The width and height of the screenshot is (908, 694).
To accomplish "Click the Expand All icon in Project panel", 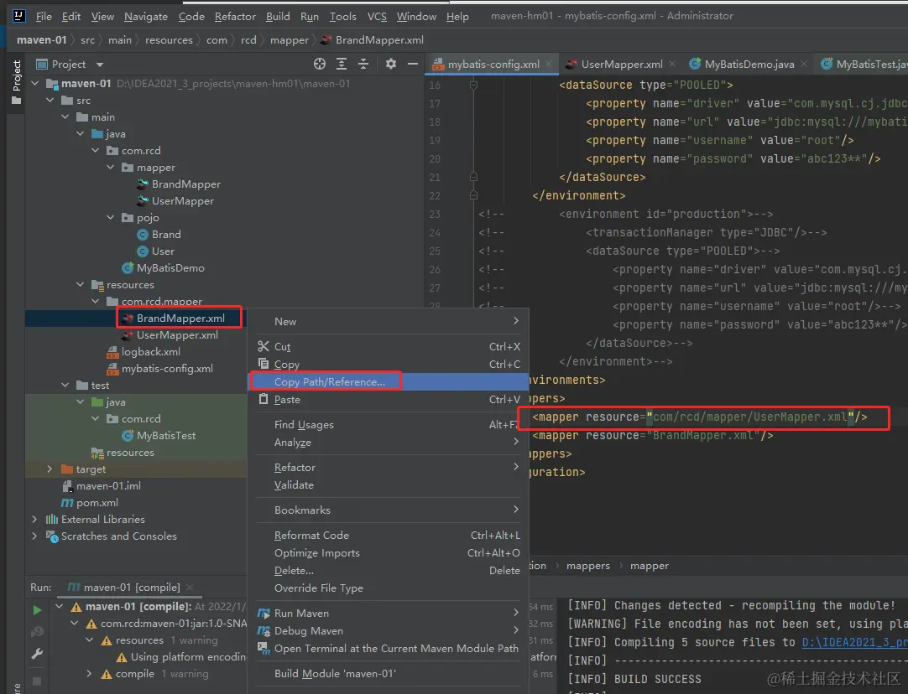I will [342, 65].
